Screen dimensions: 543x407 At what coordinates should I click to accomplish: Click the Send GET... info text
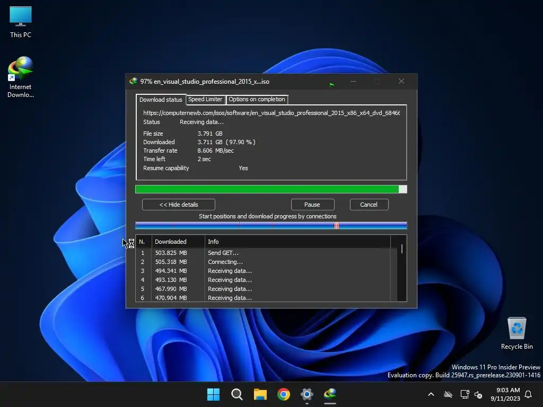tap(223, 253)
